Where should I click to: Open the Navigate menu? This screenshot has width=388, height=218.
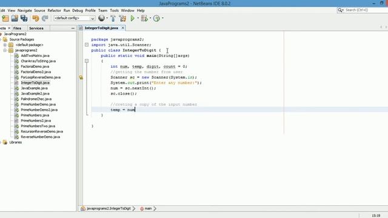(25, 11)
